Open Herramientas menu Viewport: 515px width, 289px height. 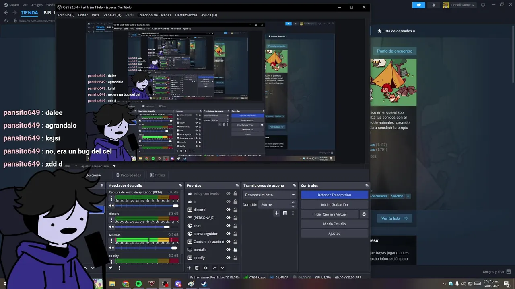186,15
